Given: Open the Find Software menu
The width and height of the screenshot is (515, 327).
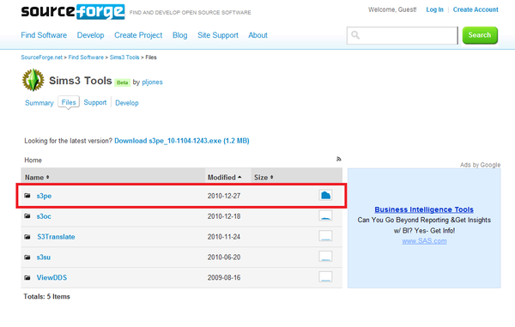Looking at the screenshot, I should tap(44, 35).
